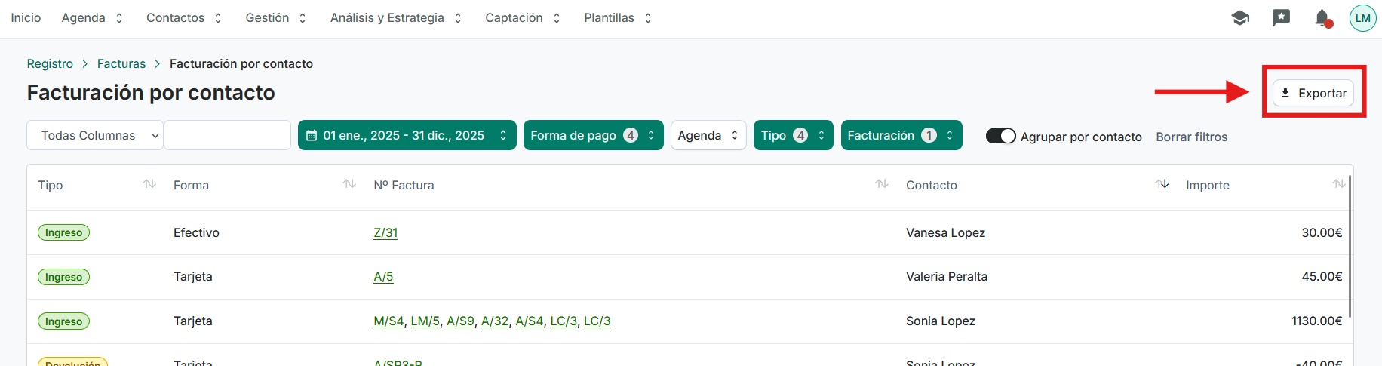The width and height of the screenshot is (1382, 366).
Task: Open date range 01 ene. - 31 dic. picker
Action: (x=407, y=135)
